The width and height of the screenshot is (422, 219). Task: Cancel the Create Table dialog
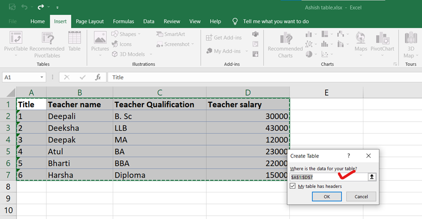tap(361, 196)
